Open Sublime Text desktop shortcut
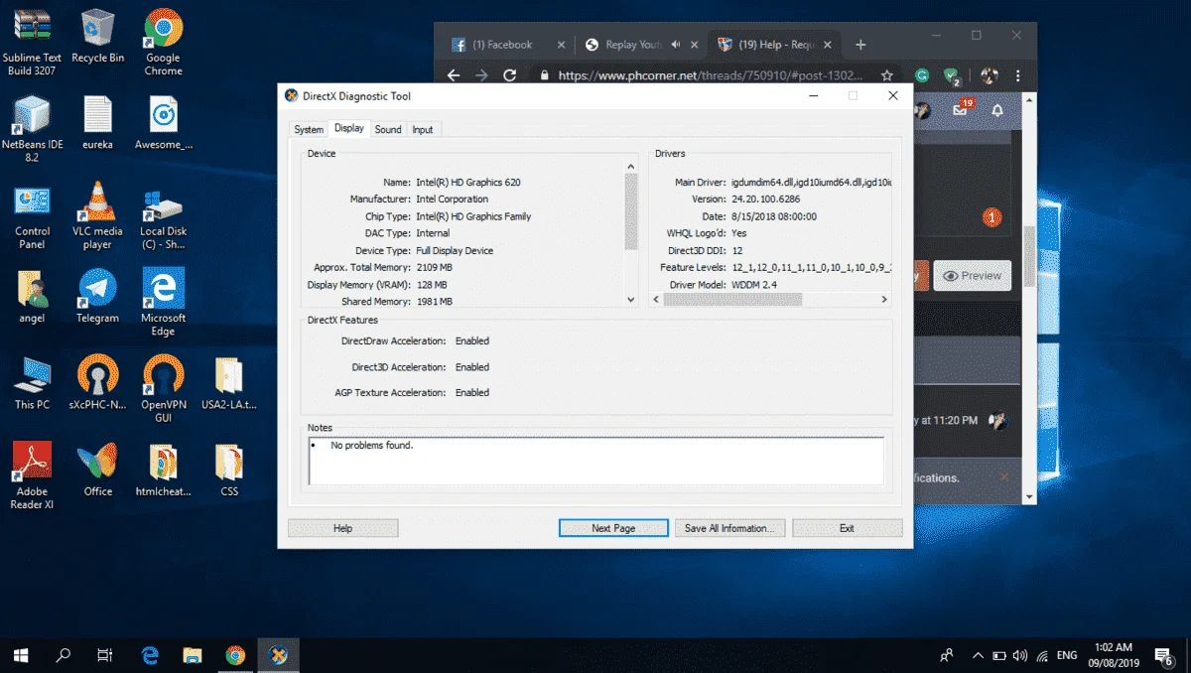1191x673 pixels. [x=32, y=43]
